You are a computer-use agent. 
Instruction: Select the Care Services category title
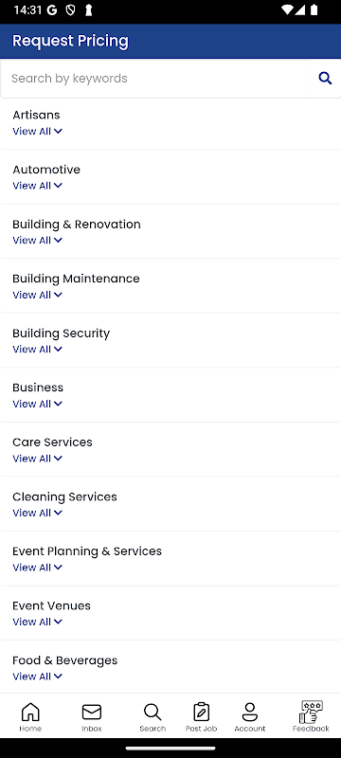pyautogui.click(x=52, y=442)
